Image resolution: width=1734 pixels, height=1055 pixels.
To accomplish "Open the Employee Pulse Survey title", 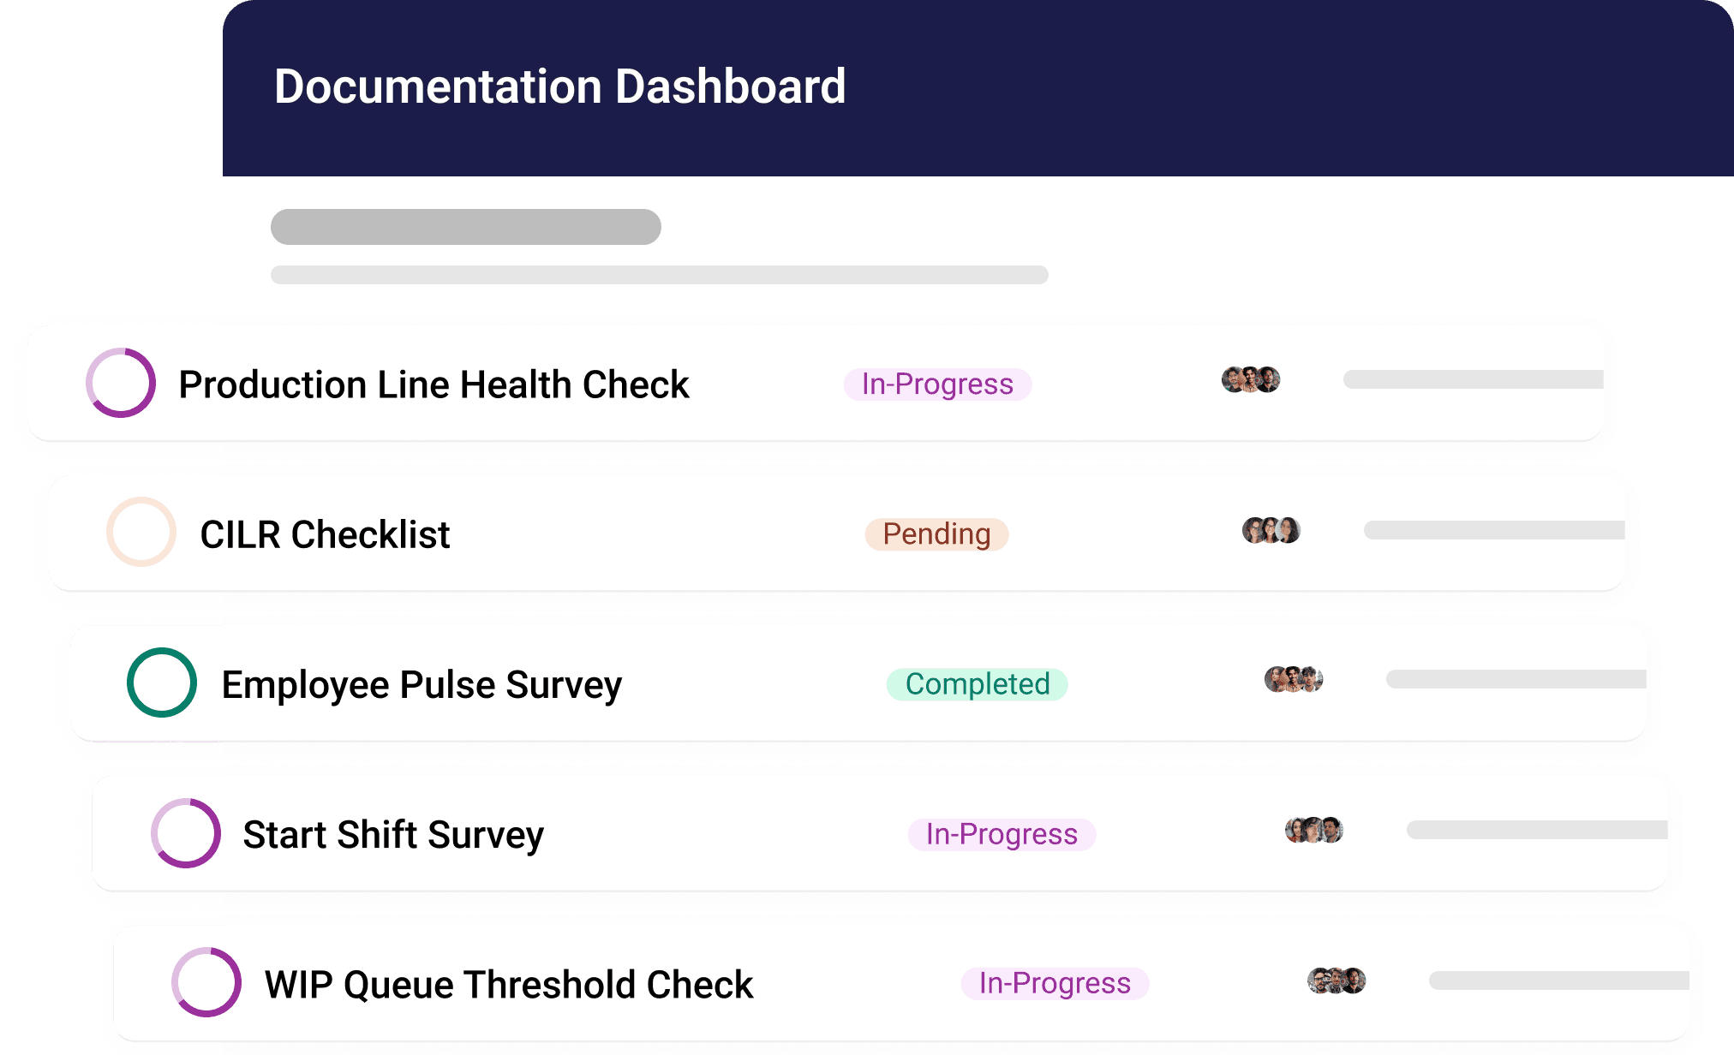I will (x=422, y=685).
